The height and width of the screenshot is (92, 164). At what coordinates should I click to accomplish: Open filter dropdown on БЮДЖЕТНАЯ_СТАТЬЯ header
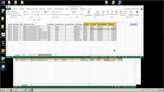[47, 25]
